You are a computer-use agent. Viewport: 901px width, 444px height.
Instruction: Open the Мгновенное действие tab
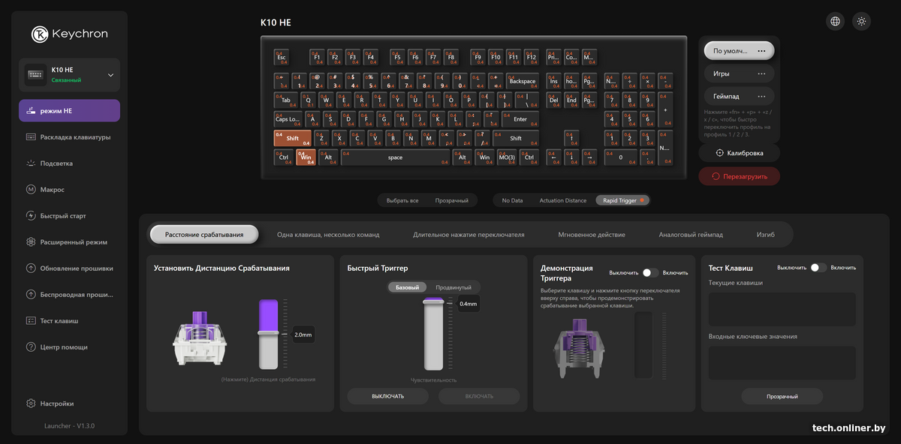pyautogui.click(x=592, y=235)
